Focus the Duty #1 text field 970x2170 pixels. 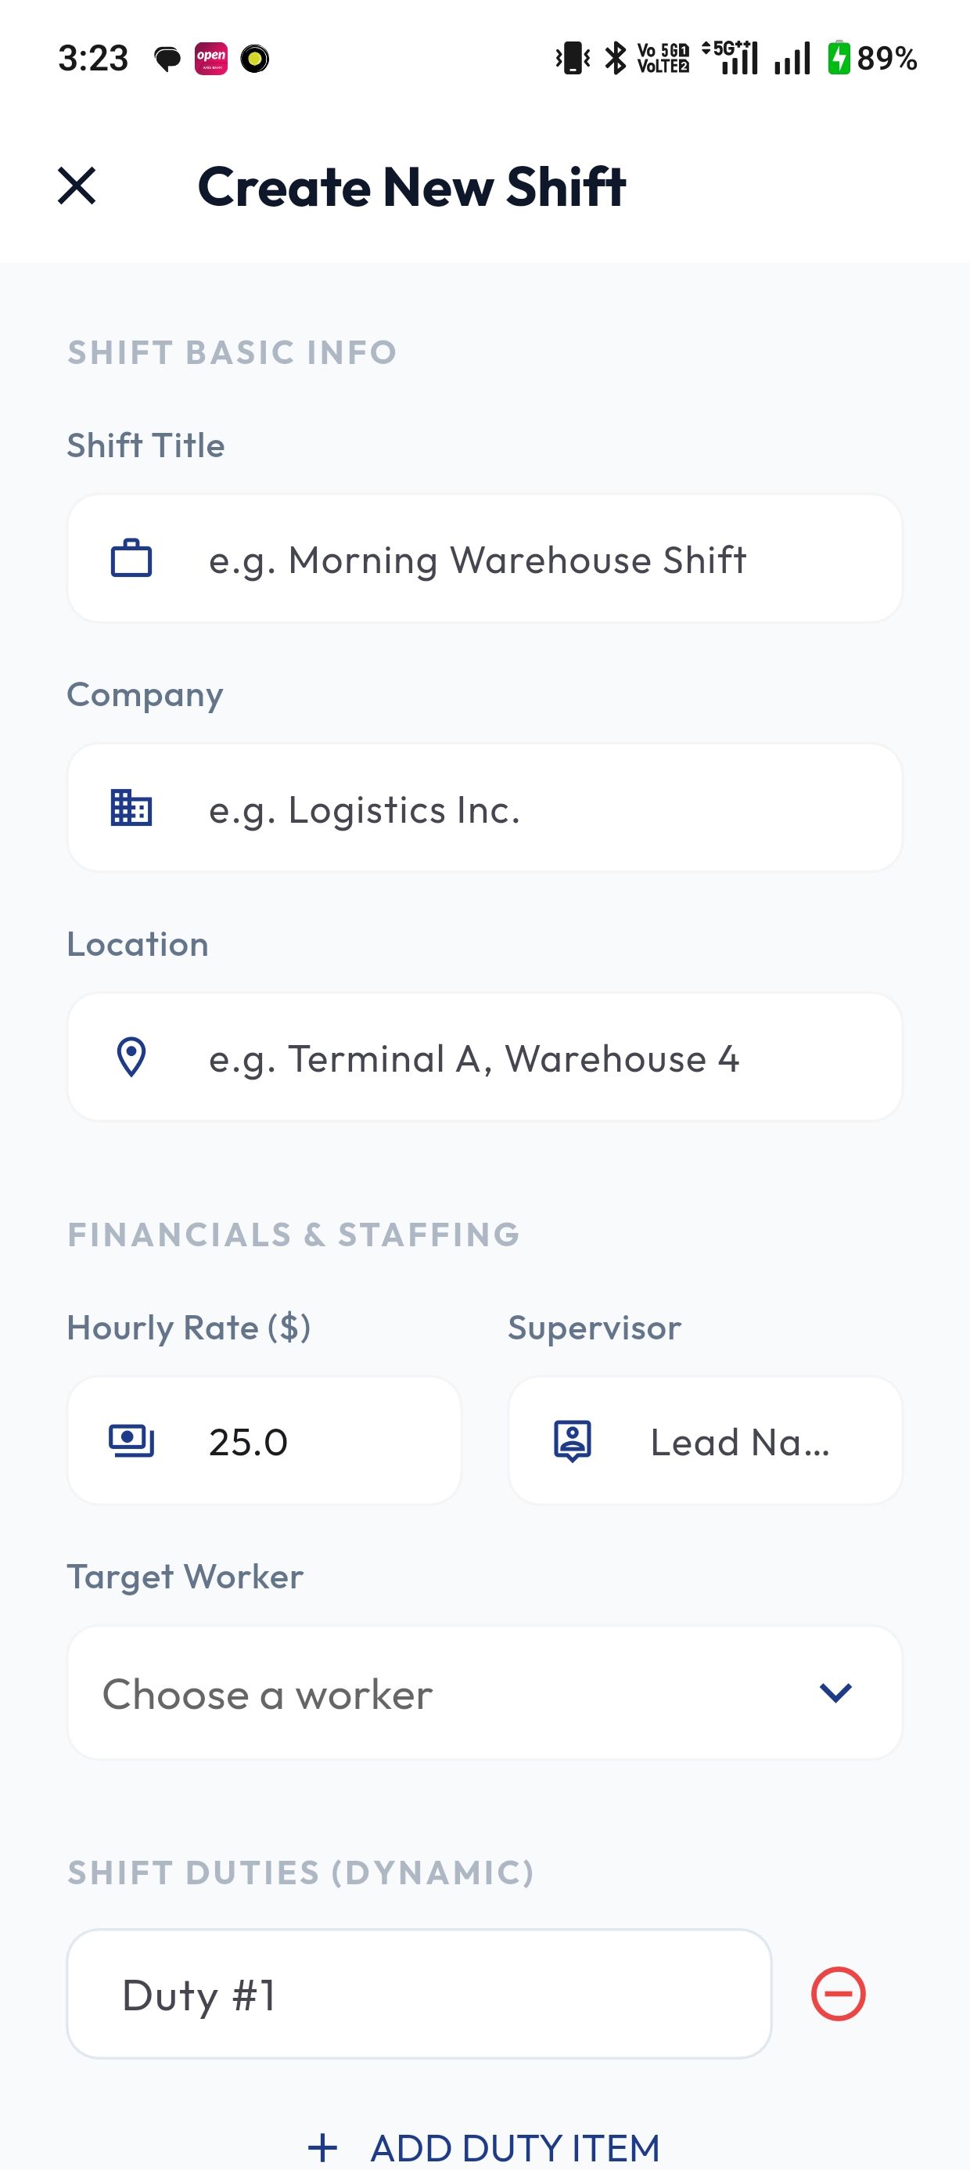coord(419,1994)
